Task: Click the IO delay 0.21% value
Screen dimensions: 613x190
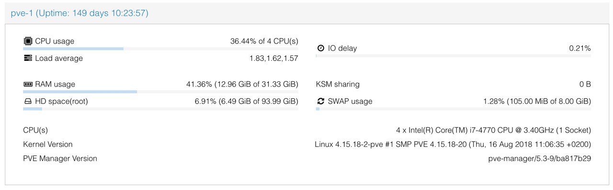Action: 580,48
